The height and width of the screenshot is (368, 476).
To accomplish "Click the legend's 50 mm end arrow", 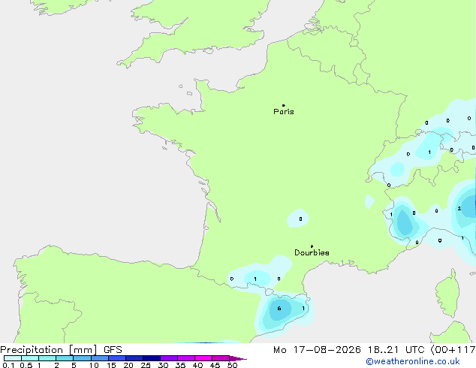I will point(238,358).
